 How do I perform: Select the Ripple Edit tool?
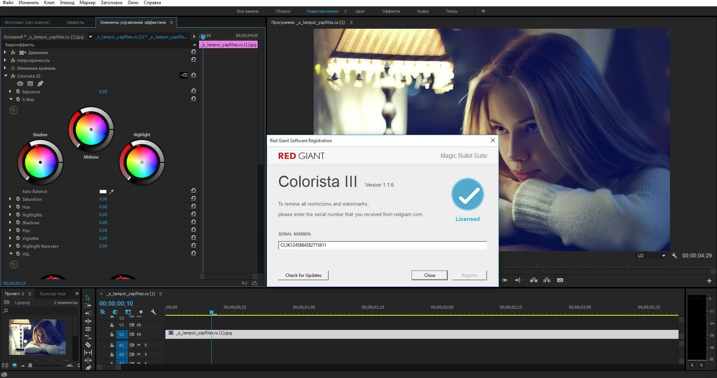(88, 321)
